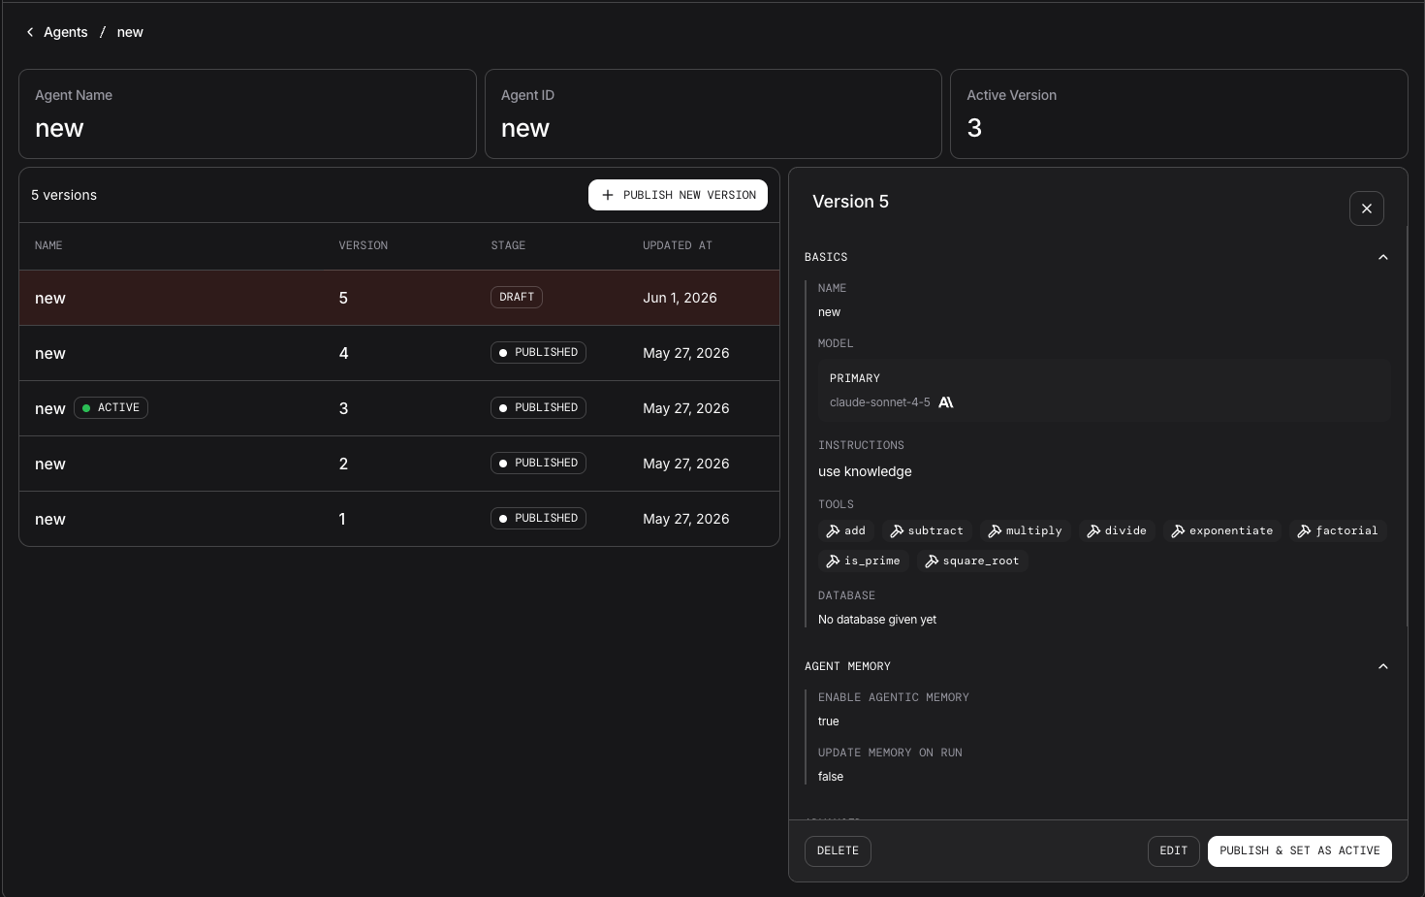Click the PUBLISHED badge of version 1
Viewport: 1425px width, 897px height.
point(538,518)
